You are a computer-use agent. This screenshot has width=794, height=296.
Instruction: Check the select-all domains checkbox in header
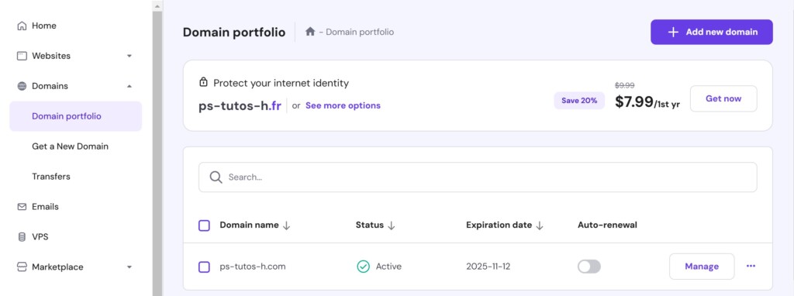pyautogui.click(x=204, y=225)
